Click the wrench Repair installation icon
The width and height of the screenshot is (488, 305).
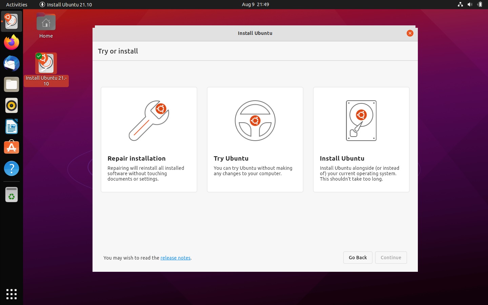click(x=149, y=121)
